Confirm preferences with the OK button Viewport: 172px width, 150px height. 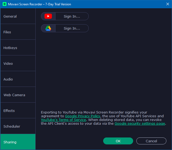(118, 141)
